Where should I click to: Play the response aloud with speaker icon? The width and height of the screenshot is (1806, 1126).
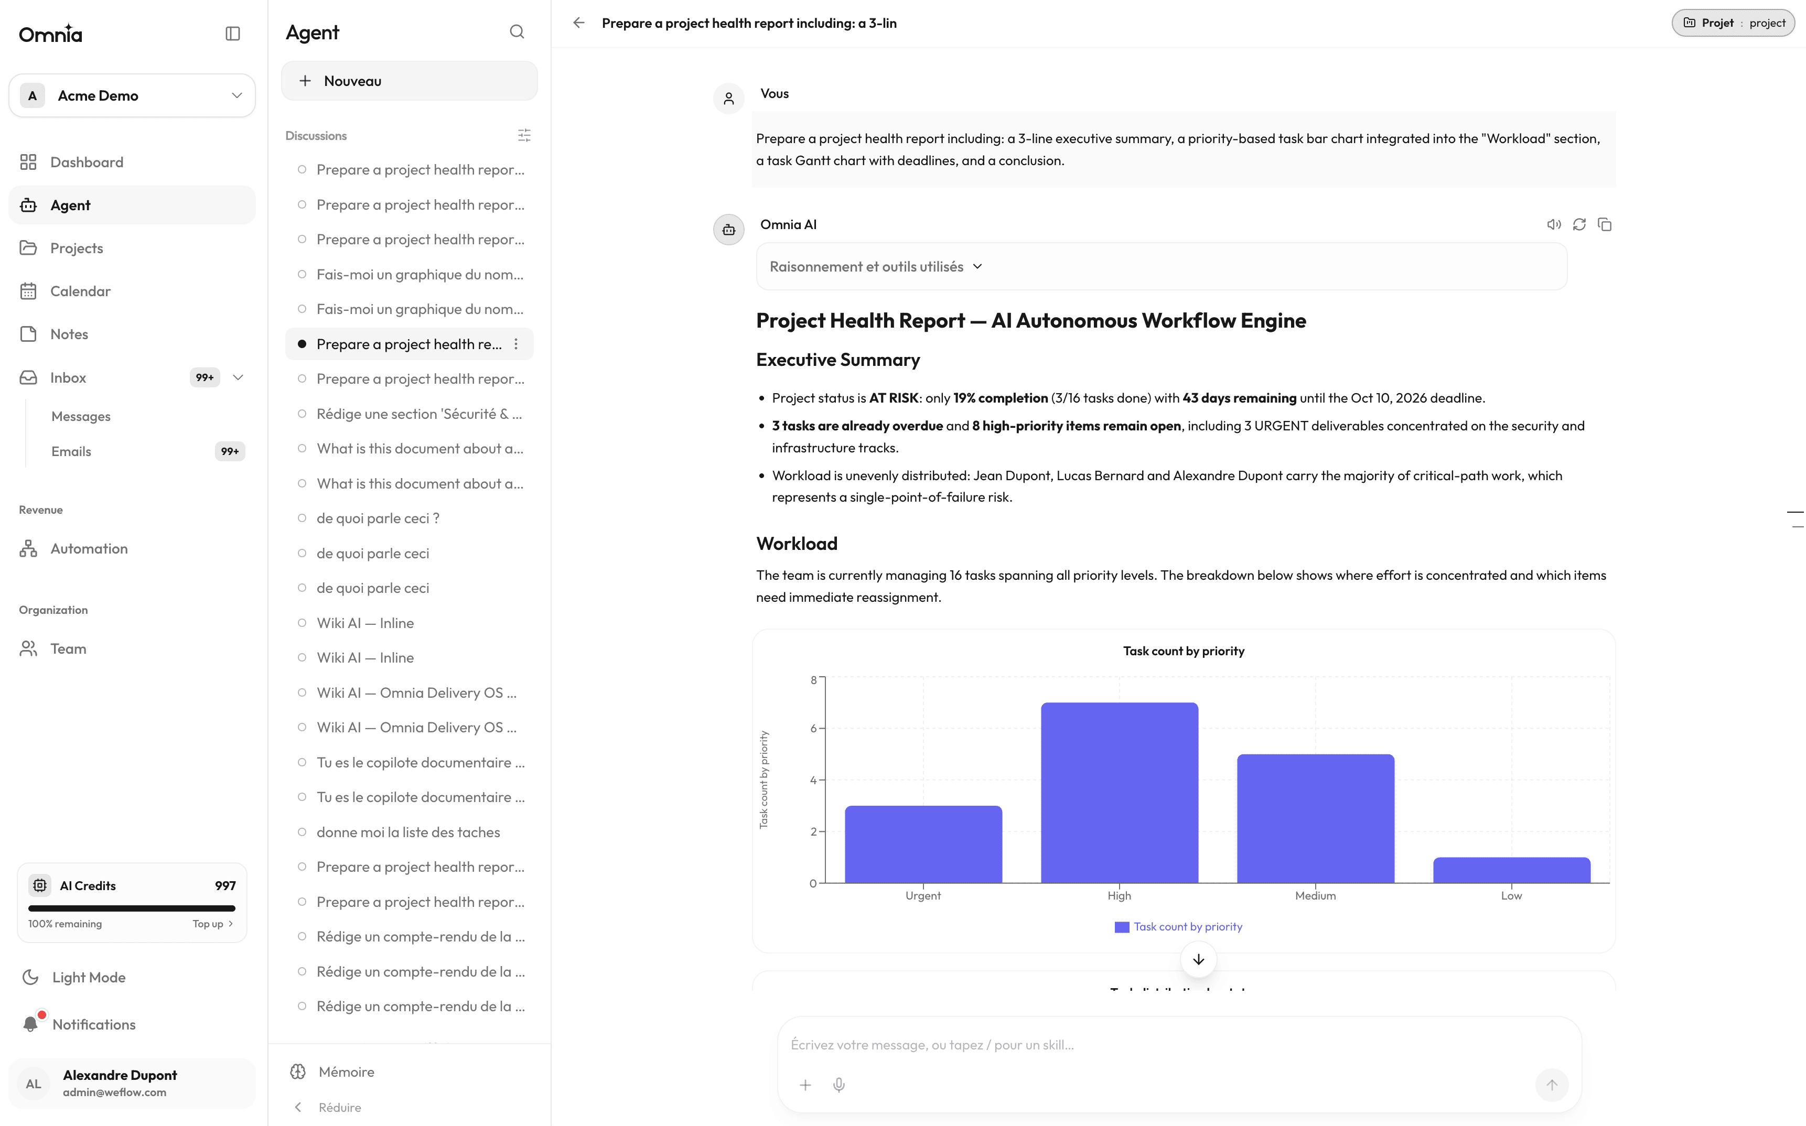tap(1554, 224)
